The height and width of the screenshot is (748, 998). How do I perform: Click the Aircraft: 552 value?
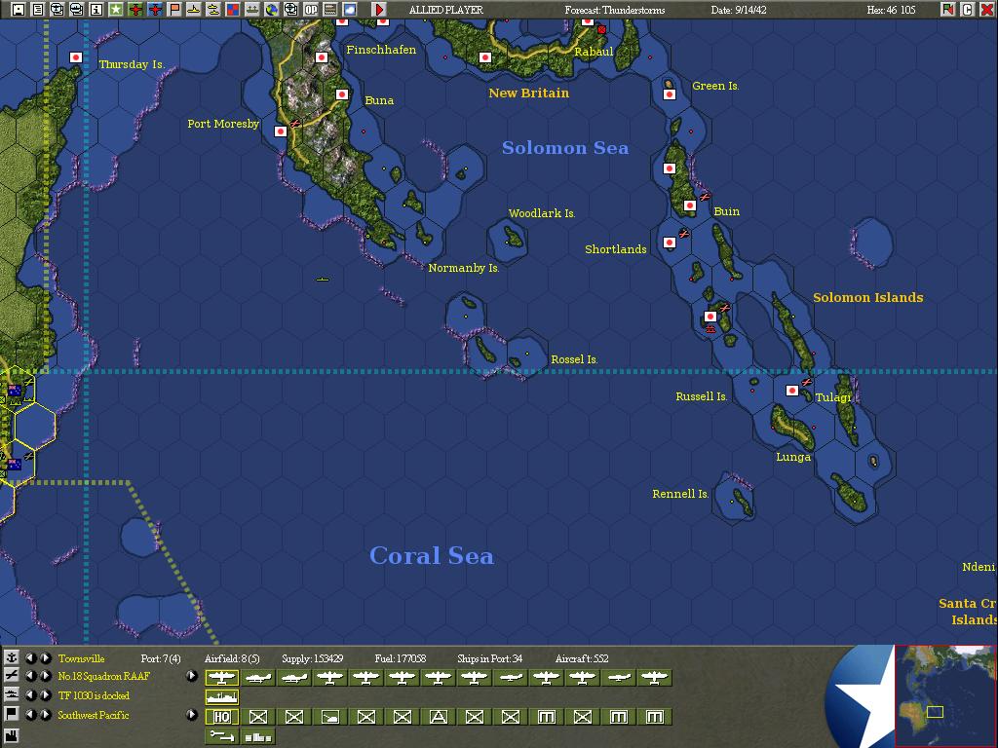582,658
